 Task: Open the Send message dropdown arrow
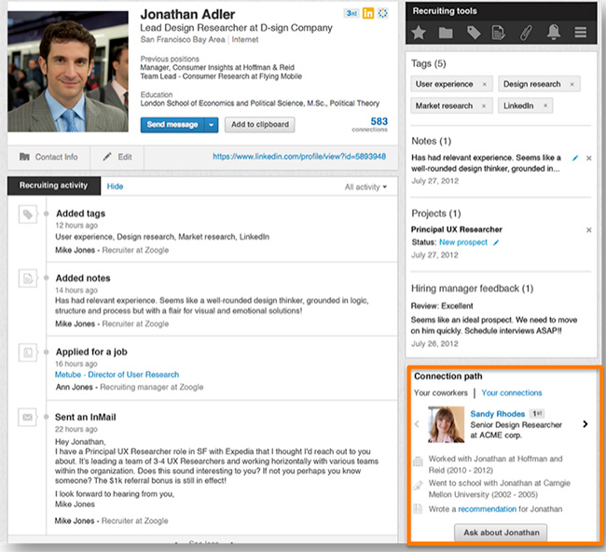tap(212, 125)
